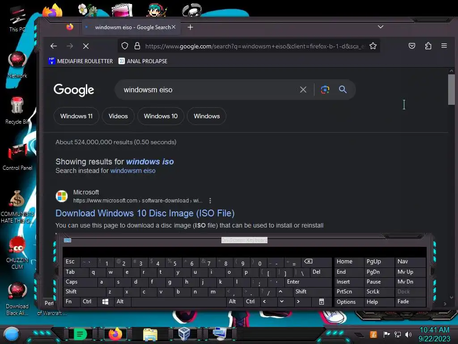458x344 pixels.
Task: Open Firefox hamburger application menu
Action: [x=444, y=46]
